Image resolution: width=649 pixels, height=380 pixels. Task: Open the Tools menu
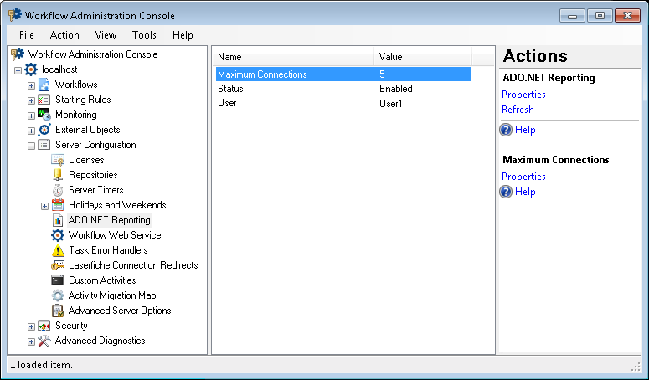[144, 35]
